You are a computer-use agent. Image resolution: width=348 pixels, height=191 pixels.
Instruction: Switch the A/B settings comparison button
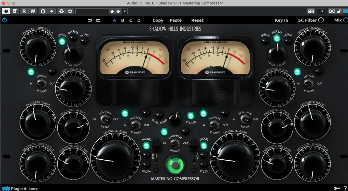point(43,11)
